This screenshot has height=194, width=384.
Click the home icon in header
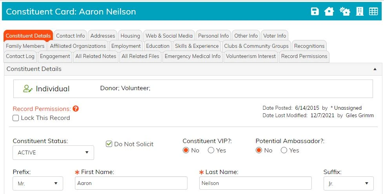click(329, 11)
